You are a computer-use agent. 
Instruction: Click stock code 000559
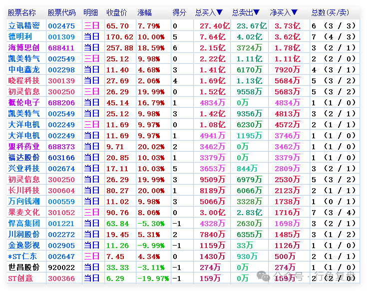tap(61, 202)
